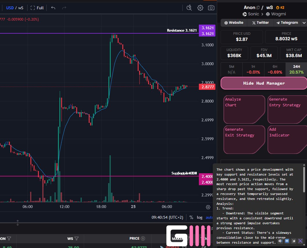Toggle auto scale on the chart
The width and height of the screenshot is (307, 248).
tap(209, 218)
